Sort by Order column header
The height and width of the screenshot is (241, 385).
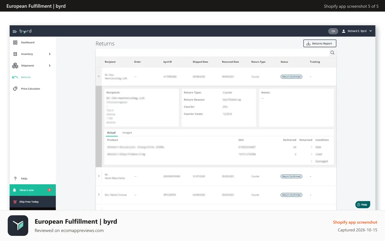137,62
